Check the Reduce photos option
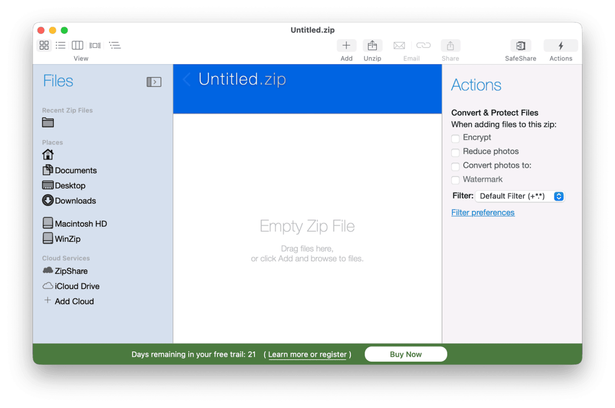The width and height of the screenshot is (615, 408). [455, 151]
